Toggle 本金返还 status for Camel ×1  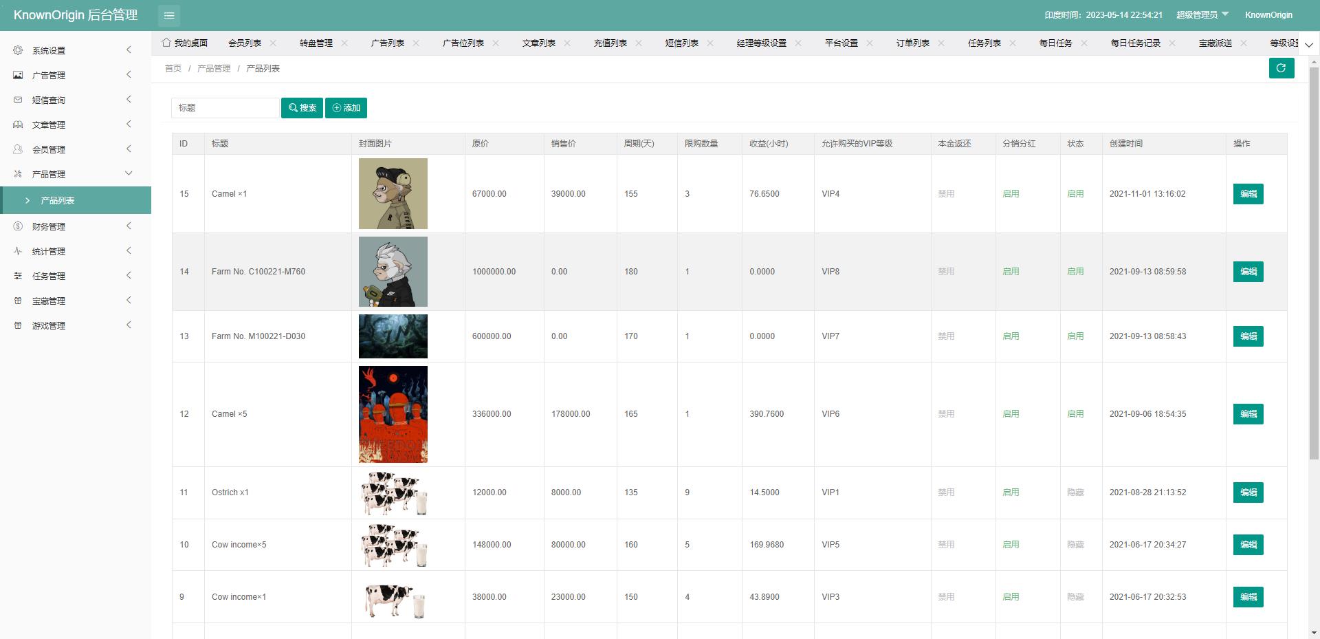(946, 194)
